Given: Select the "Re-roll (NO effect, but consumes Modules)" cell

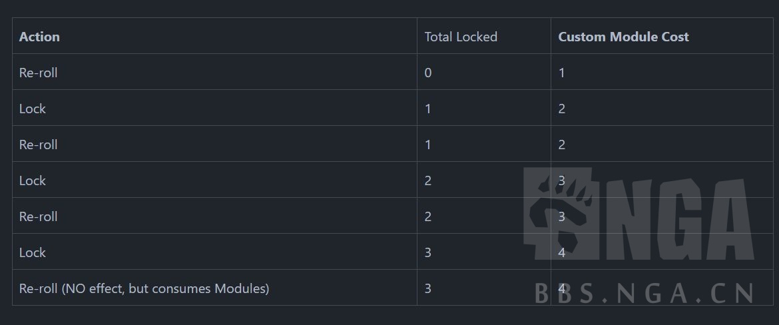Looking at the screenshot, I should (x=144, y=288).
